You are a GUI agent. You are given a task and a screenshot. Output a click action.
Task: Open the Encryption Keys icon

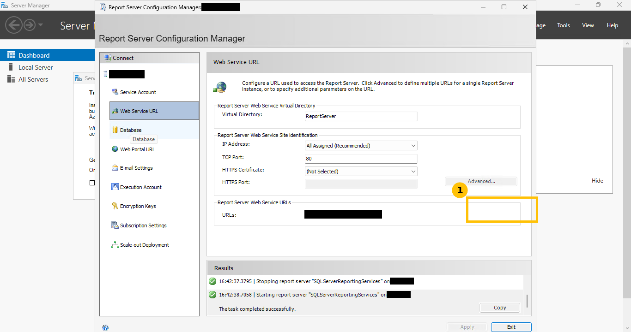click(x=115, y=206)
